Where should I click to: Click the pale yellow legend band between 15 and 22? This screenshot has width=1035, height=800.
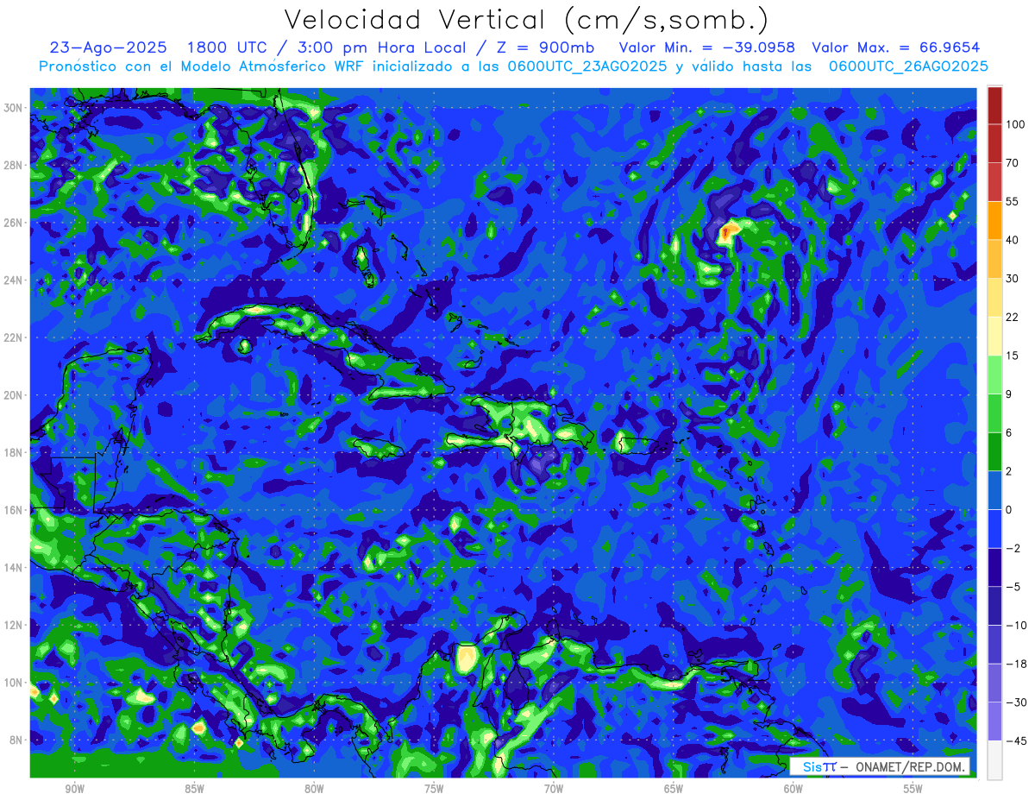point(994,336)
